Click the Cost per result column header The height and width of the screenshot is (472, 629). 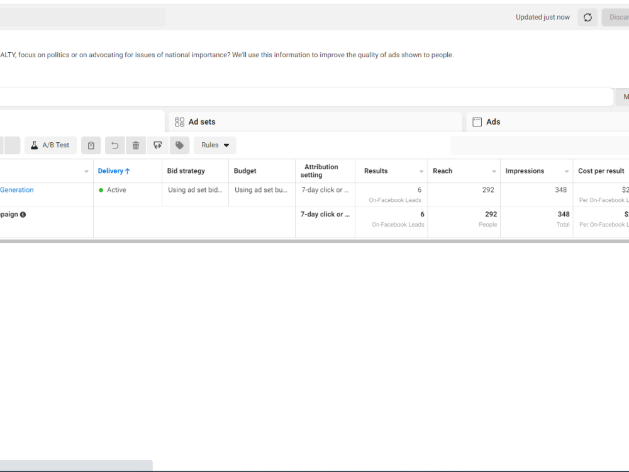pos(601,171)
